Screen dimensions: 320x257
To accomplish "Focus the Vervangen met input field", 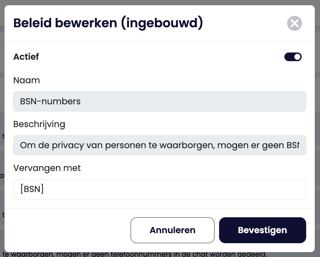I will point(159,189).
